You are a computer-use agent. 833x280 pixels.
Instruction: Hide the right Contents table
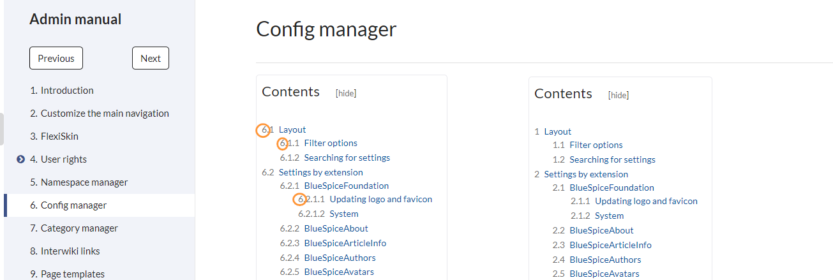coord(619,95)
